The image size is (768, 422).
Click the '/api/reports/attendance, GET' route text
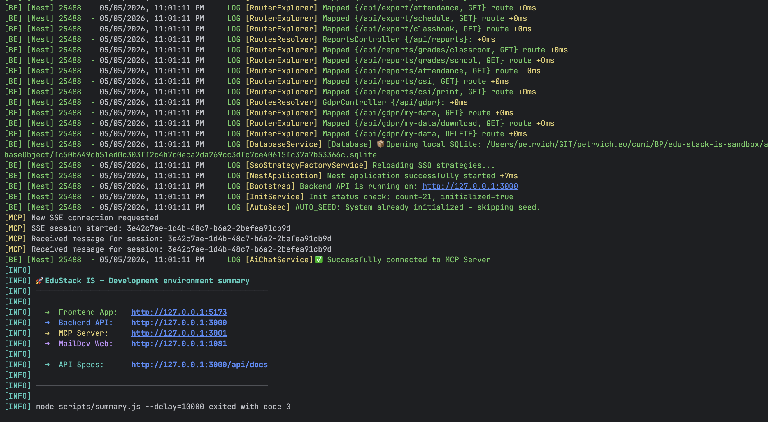point(422,71)
